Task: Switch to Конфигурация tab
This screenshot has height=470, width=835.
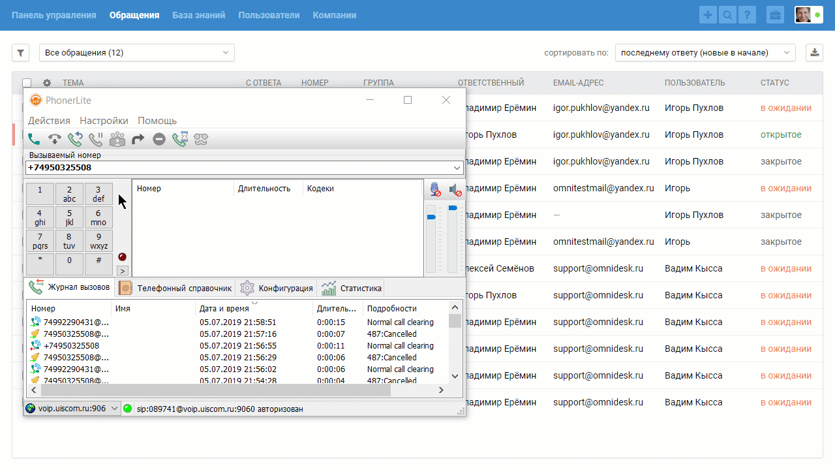Action: (277, 288)
